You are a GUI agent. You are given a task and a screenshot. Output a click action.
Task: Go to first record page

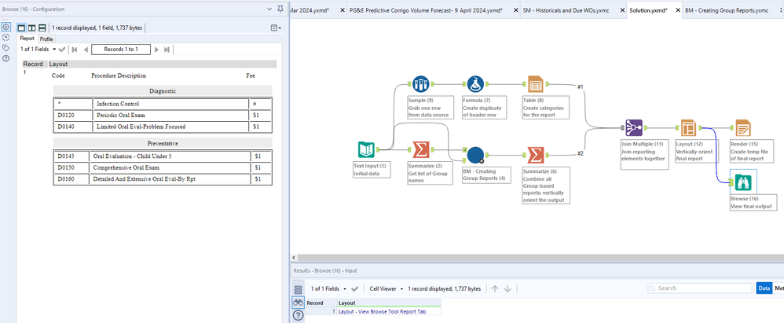click(75, 50)
